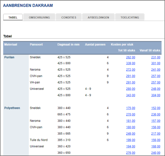Screen dimensions: 165x156
Task: Open the 339,00 cost link
Action: 131,63
